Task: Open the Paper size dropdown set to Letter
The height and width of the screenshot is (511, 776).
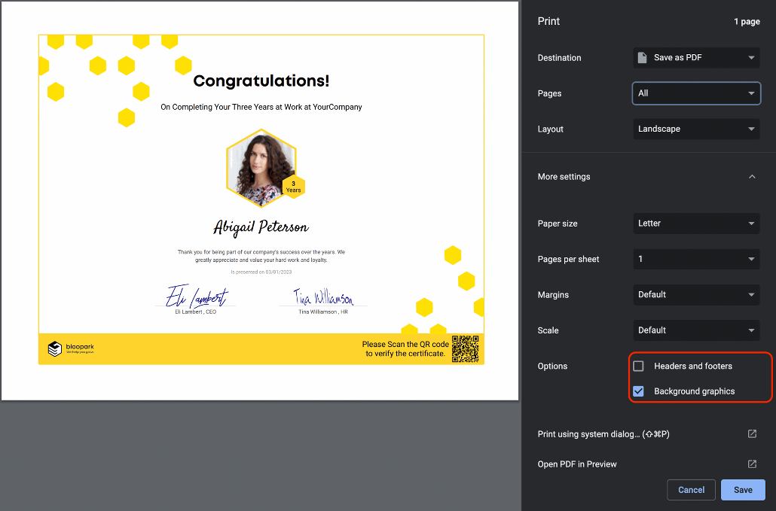Action: (696, 224)
